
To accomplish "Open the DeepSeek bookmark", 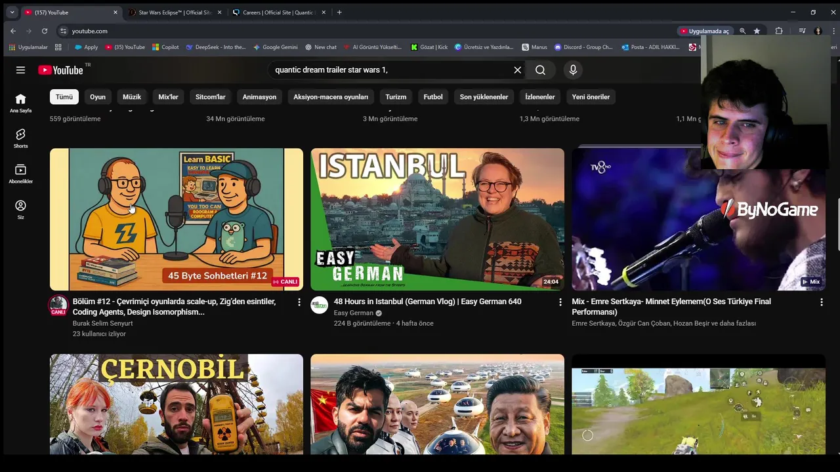I will 216,47.
